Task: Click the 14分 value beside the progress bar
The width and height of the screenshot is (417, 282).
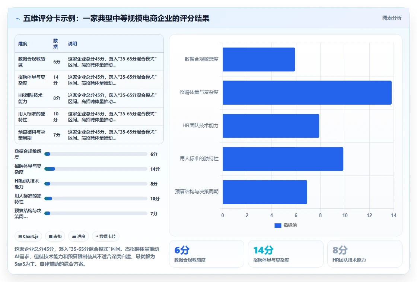Action: coord(155,169)
